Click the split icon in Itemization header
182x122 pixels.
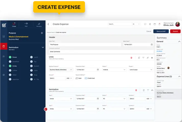pyautogui.click(x=148, y=90)
